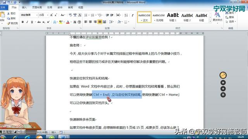
Task: Click the Bold formatting icon
Action: click(x=22, y=22)
